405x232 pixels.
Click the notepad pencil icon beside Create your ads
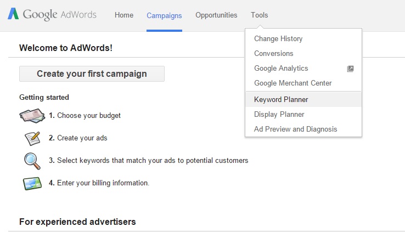point(32,138)
